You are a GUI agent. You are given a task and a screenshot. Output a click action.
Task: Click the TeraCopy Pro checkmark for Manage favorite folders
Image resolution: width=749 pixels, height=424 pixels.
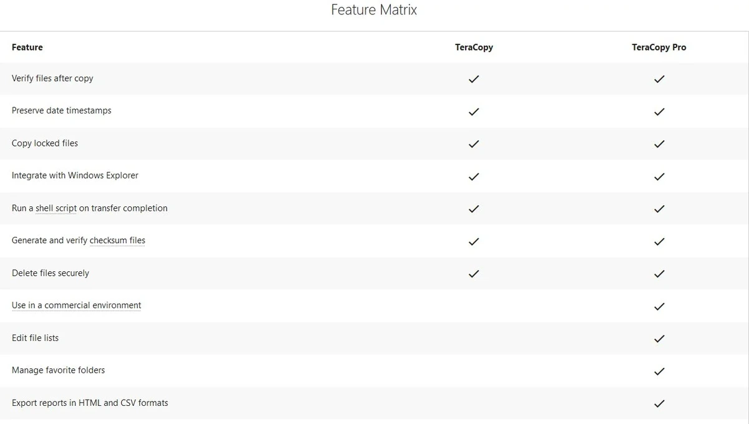pyautogui.click(x=659, y=371)
